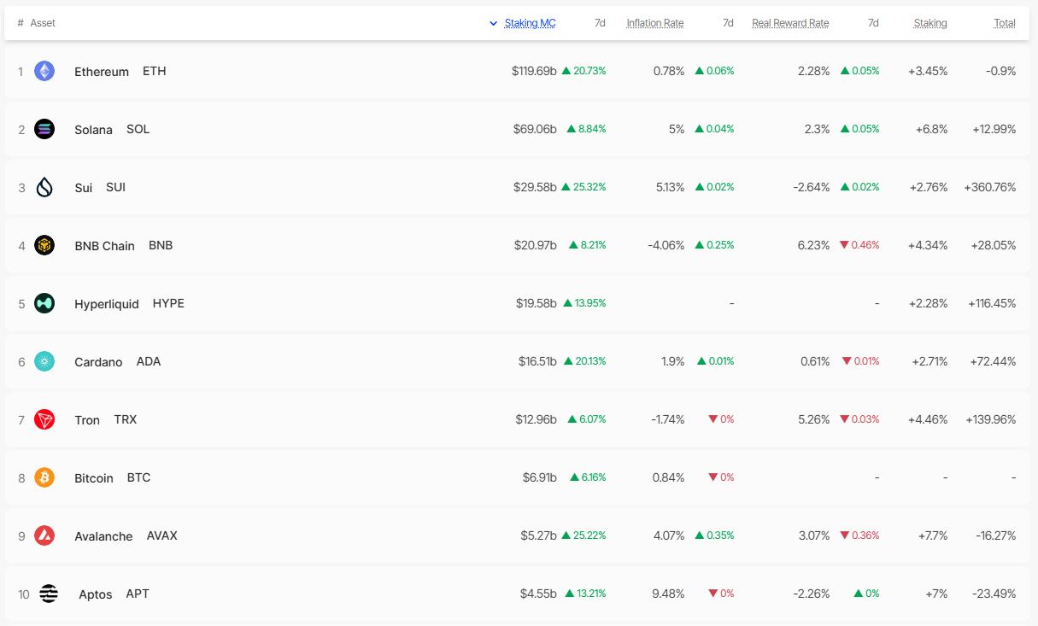This screenshot has height=626, width=1038.
Task: Click the AVAX ticker symbol
Action: [162, 535]
